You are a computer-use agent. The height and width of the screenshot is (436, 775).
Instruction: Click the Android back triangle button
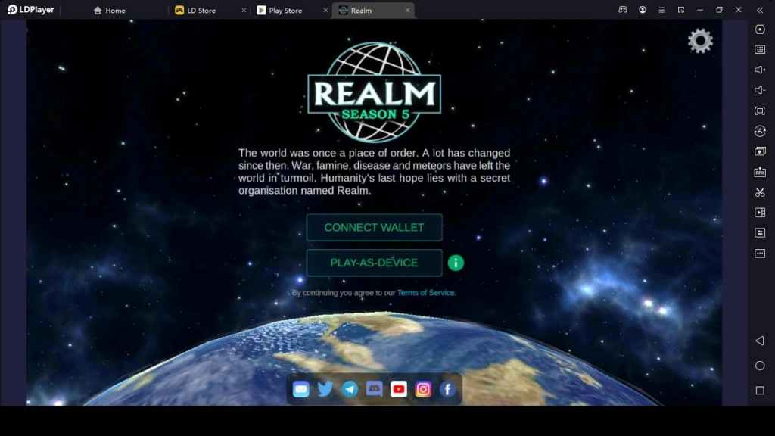pos(760,341)
